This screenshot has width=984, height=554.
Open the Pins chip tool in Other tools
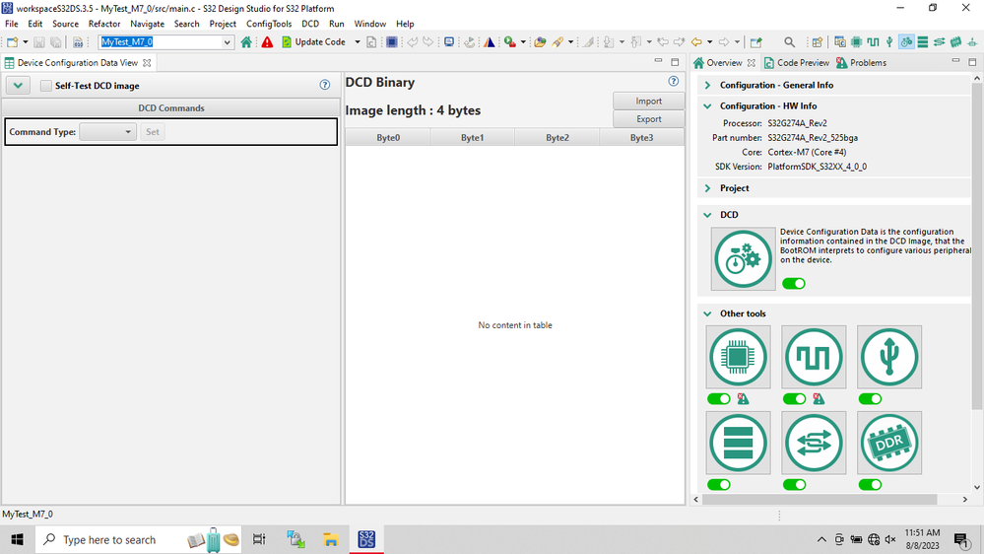tap(738, 357)
